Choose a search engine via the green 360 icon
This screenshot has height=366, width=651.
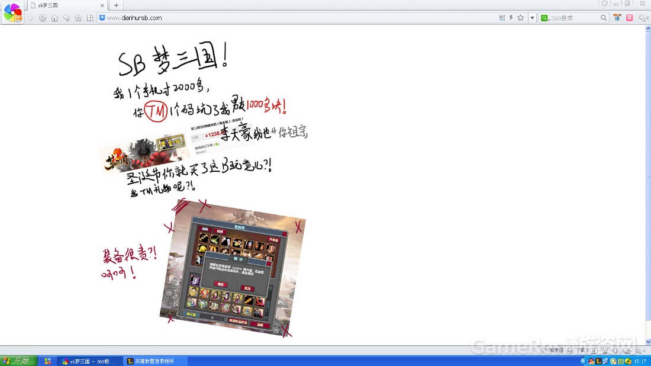coord(544,18)
